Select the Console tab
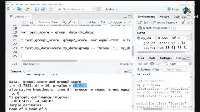The height and width of the screenshot is (112, 200). [16, 71]
